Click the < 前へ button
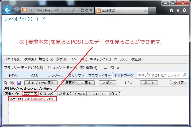 (x=108, y=83)
